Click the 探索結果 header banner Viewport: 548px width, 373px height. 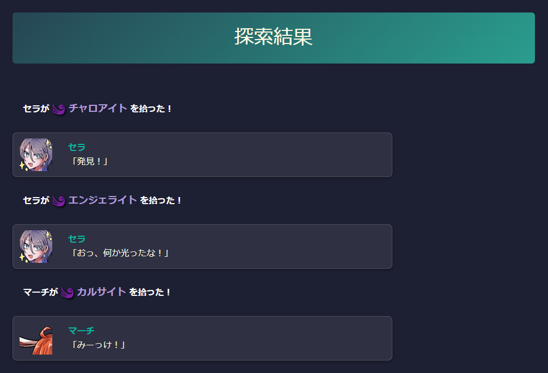(274, 37)
